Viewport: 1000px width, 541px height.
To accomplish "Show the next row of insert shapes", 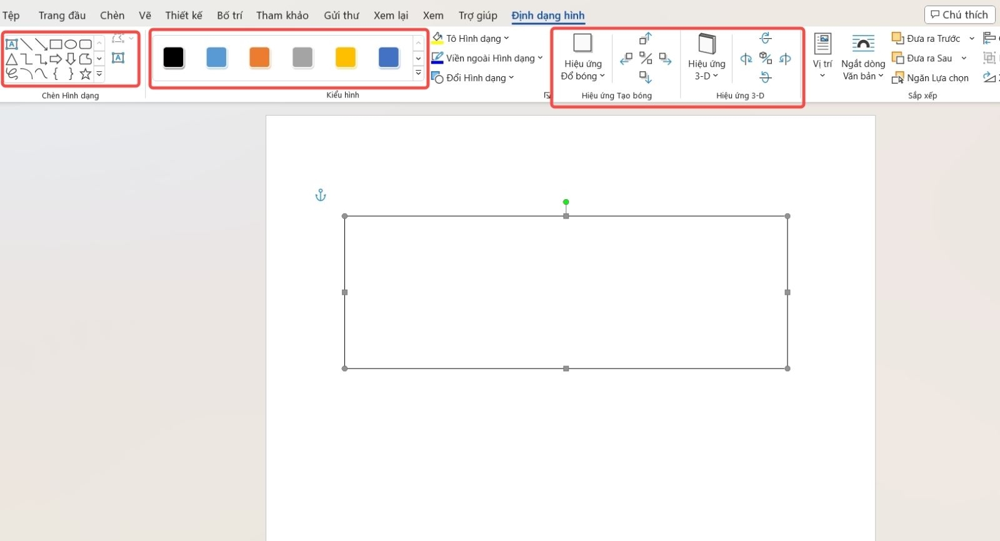I will coord(99,59).
